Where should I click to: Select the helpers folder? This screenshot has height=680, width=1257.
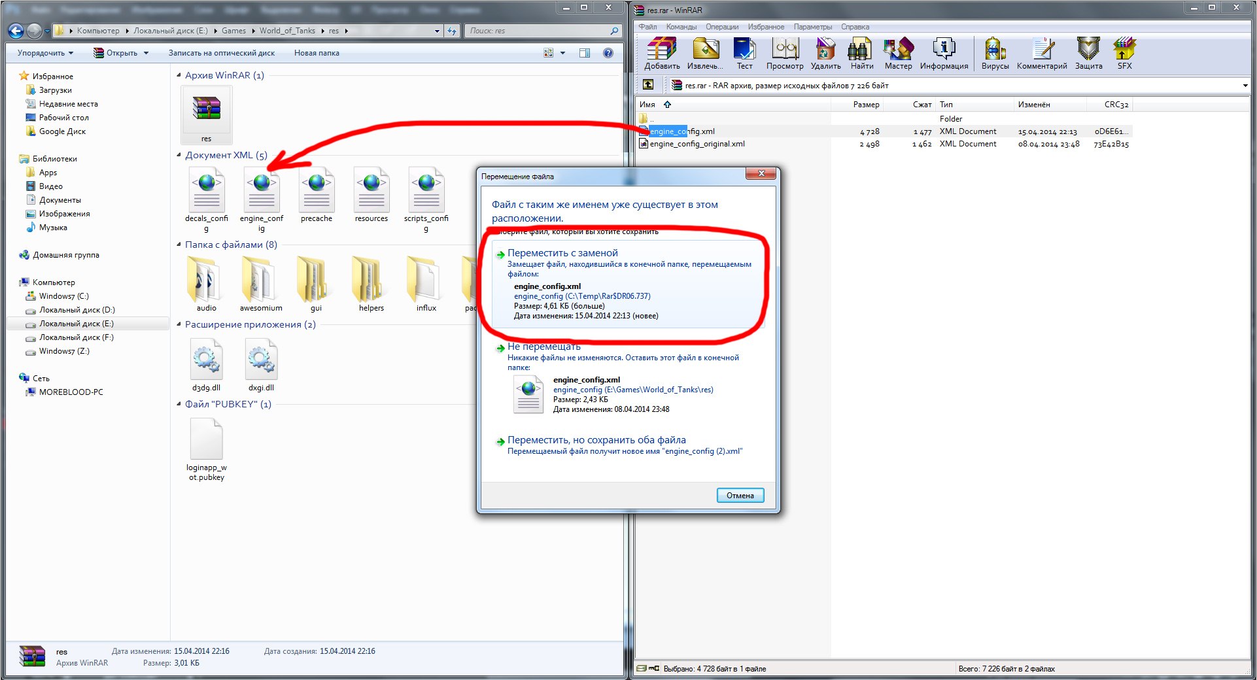371,284
